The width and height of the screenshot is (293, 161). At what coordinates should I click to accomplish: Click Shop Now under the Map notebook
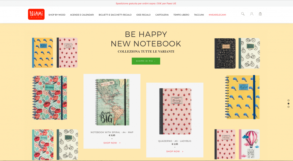(112, 143)
